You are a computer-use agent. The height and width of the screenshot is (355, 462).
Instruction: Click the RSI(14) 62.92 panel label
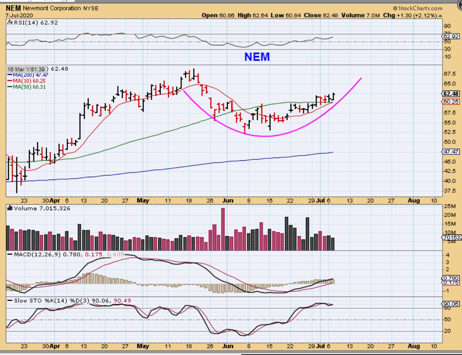click(x=36, y=23)
